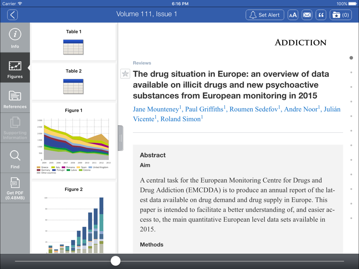Tap the Abstract heading
The height and width of the screenshot is (269, 359).
pyautogui.click(x=153, y=155)
